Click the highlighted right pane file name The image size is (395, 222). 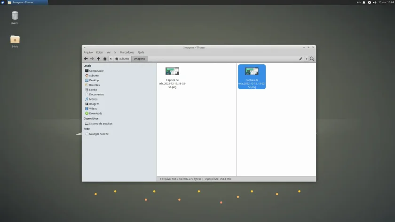252,84
